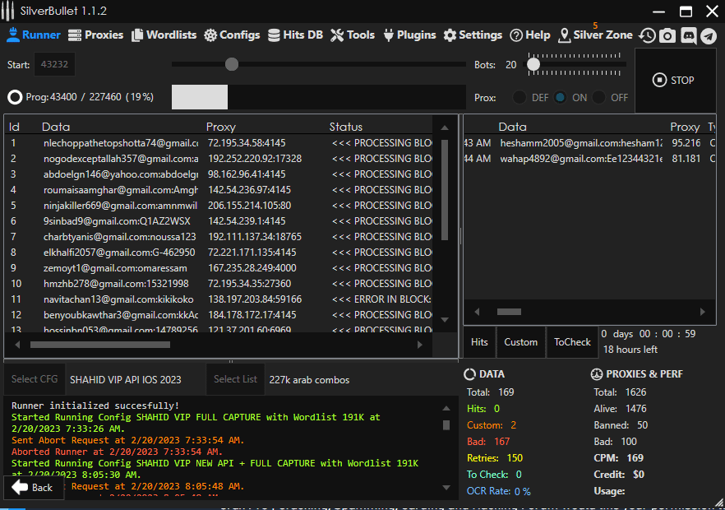
Task: Click the camera screenshot icon
Action: tap(667, 35)
